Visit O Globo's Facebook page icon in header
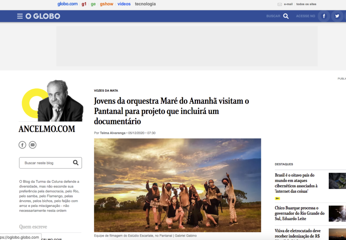Image resolution: width=346 pixels, height=240 pixels. [x=324, y=16]
